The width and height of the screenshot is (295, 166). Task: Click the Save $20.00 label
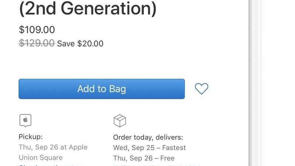[x=80, y=44]
